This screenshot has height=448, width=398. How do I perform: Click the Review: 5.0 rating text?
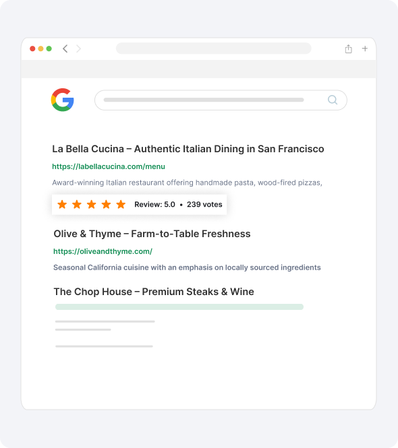click(x=154, y=205)
